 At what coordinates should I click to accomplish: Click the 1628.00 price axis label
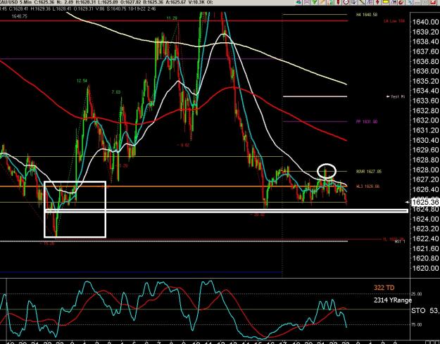coord(425,170)
